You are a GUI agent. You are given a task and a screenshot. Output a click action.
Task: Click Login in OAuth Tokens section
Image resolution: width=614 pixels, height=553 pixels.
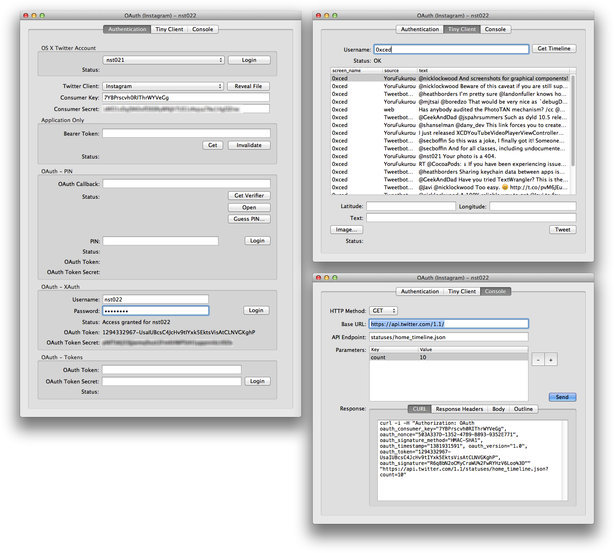point(257,381)
